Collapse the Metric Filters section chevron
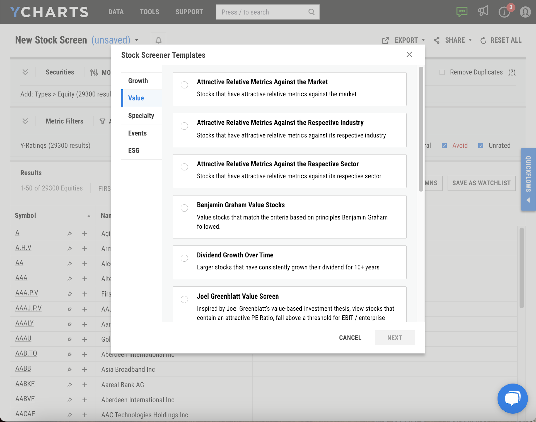536x422 pixels. click(x=25, y=121)
